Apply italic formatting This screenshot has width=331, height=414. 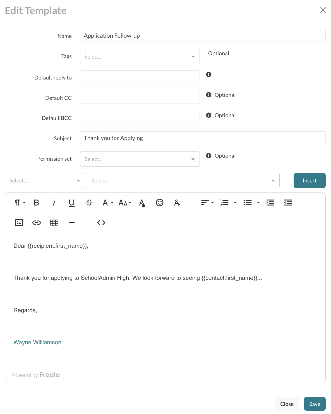[x=54, y=203]
